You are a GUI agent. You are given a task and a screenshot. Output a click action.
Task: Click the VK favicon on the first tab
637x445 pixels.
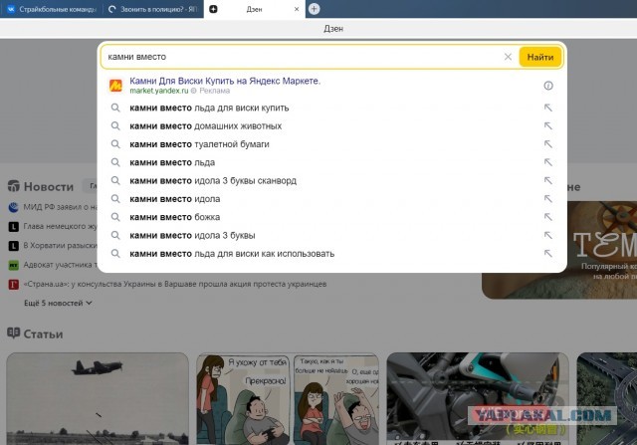11,9
